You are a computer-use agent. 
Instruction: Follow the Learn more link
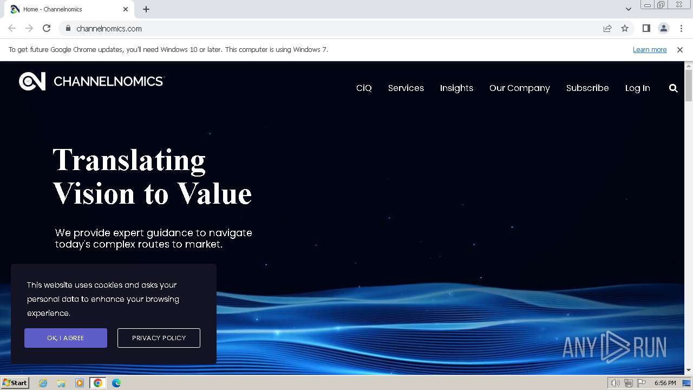pyautogui.click(x=650, y=49)
